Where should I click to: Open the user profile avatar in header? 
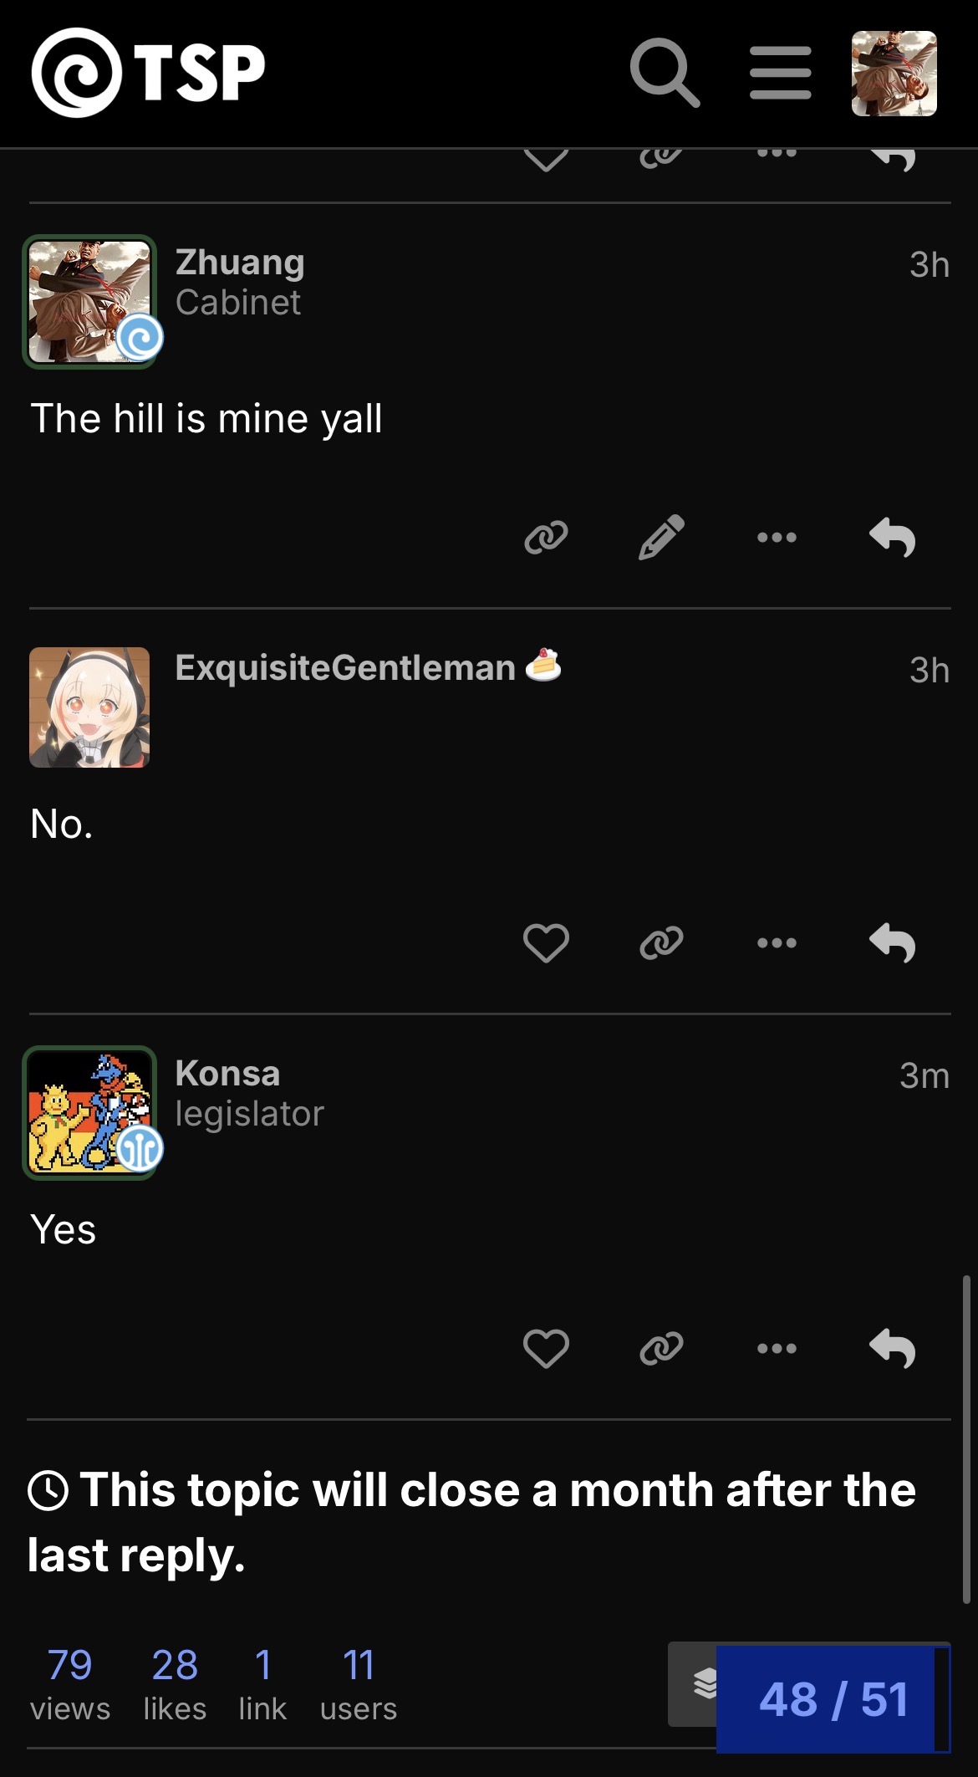coord(894,73)
